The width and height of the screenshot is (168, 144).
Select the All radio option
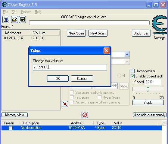pos(119,75)
